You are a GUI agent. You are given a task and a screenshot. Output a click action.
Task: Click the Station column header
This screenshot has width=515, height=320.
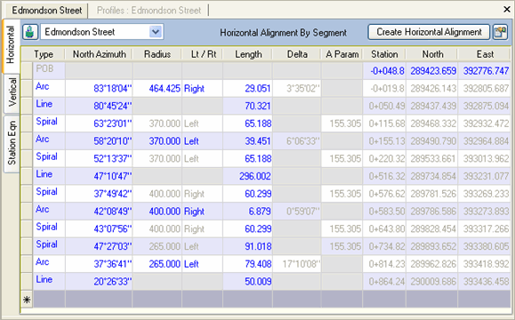pos(384,54)
